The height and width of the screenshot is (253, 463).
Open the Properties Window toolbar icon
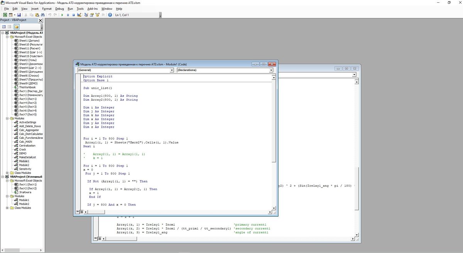point(92,15)
